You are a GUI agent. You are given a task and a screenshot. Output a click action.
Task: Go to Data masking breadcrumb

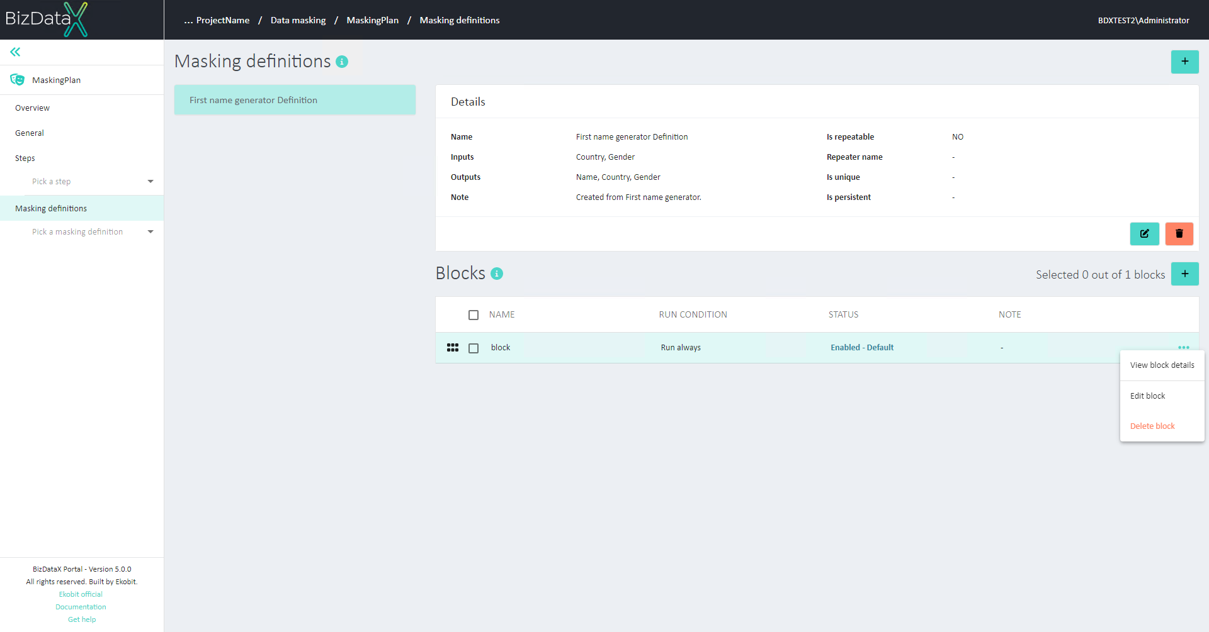(298, 20)
